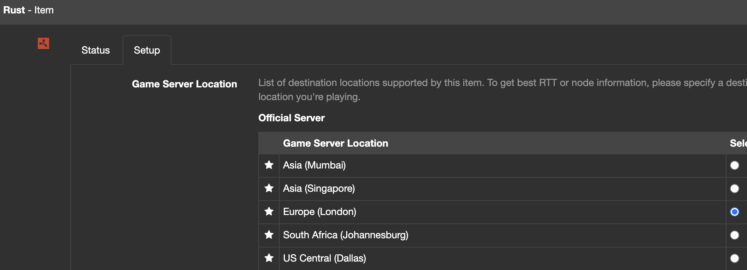Select the Europe (London) radio button
Image resolution: width=747 pixels, height=270 pixels.
(735, 212)
